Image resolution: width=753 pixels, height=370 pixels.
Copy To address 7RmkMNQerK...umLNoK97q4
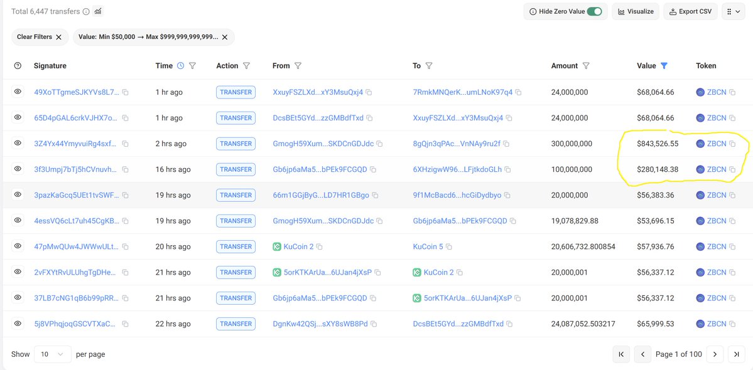[519, 92]
